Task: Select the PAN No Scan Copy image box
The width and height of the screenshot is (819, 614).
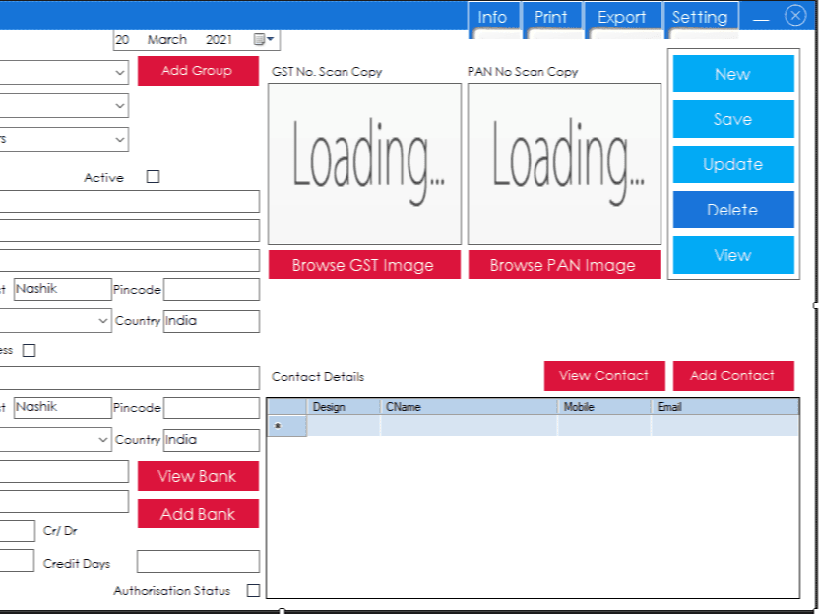Action: pyautogui.click(x=563, y=163)
